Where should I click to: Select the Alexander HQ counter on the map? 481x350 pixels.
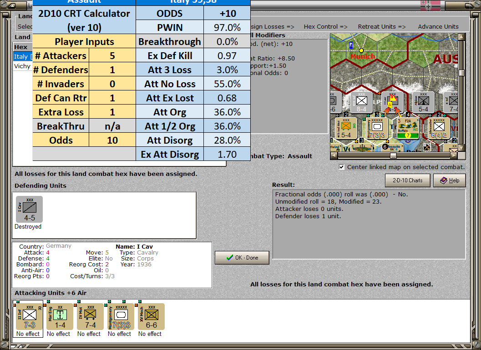(439, 128)
